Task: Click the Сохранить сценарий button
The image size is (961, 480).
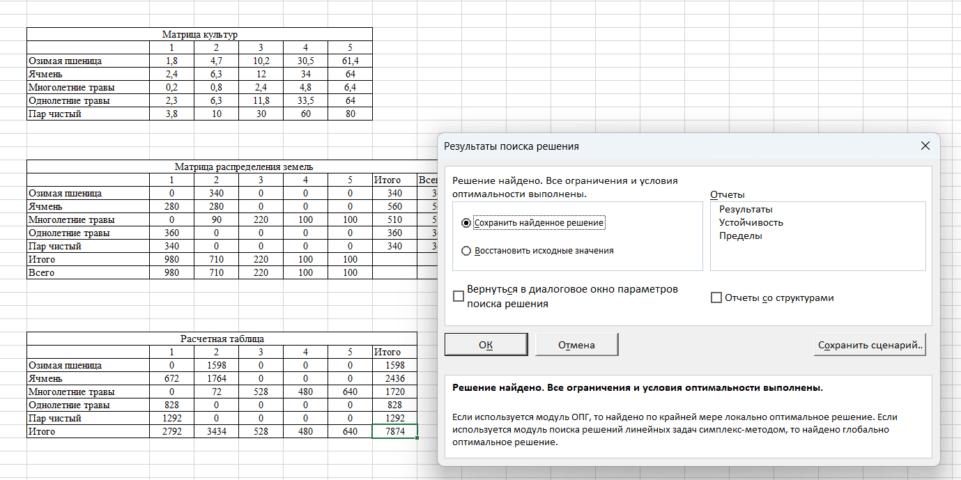Action: click(870, 345)
